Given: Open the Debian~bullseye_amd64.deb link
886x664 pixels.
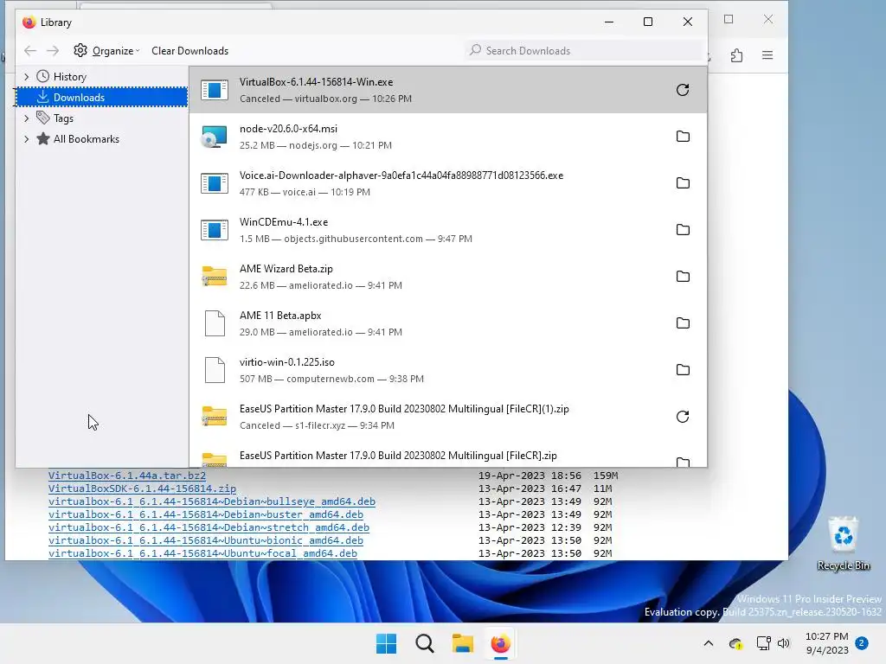Looking at the screenshot, I should [x=212, y=501].
